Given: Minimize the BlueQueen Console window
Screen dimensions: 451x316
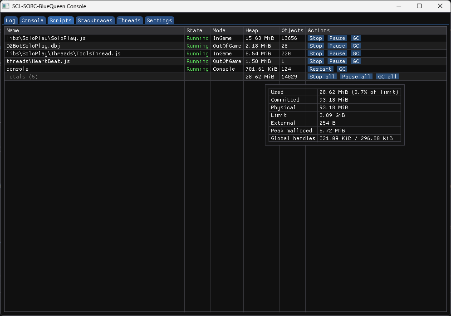Looking at the screenshot, I should (x=399, y=6).
